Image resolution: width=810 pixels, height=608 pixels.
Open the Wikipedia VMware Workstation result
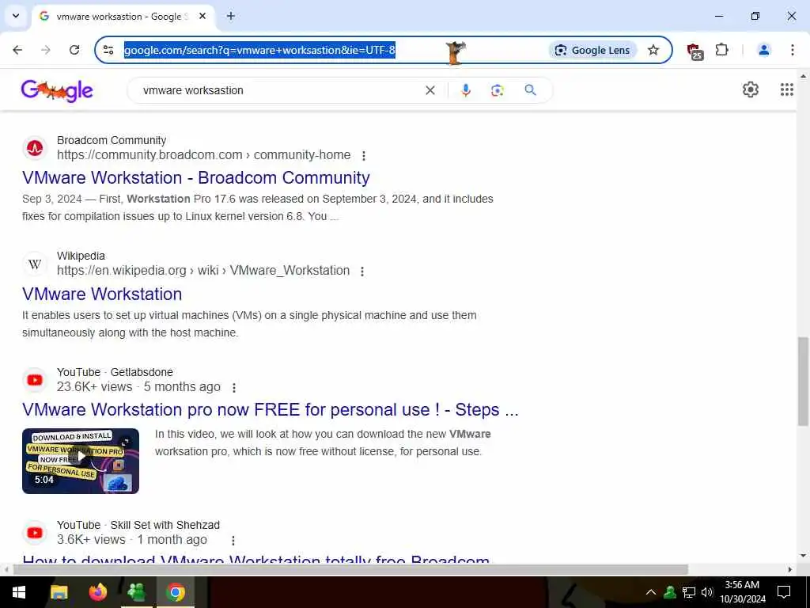pos(102,294)
